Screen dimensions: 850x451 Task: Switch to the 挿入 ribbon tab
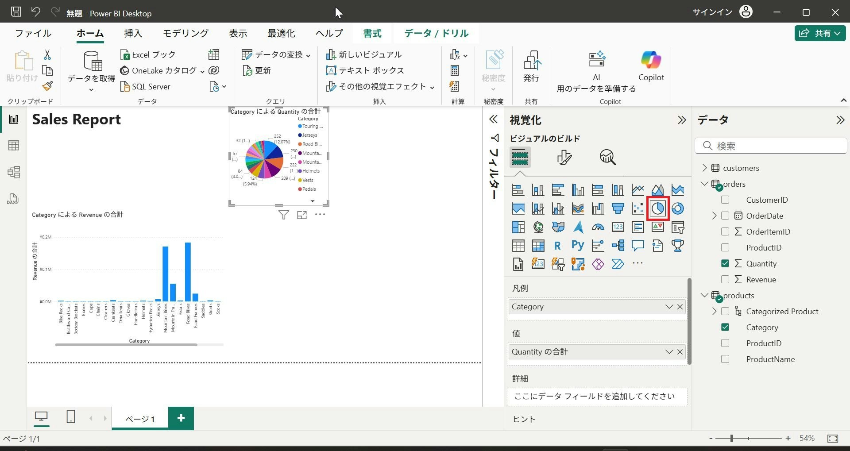pyautogui.click(x=133, y=33)
